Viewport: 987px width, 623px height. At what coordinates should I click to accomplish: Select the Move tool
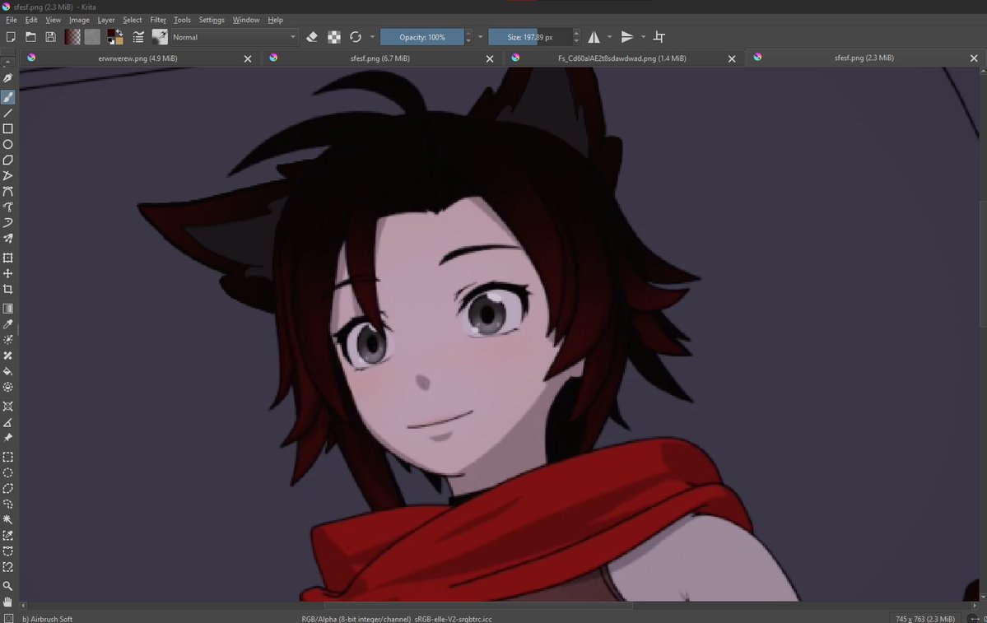pos(7,273)
